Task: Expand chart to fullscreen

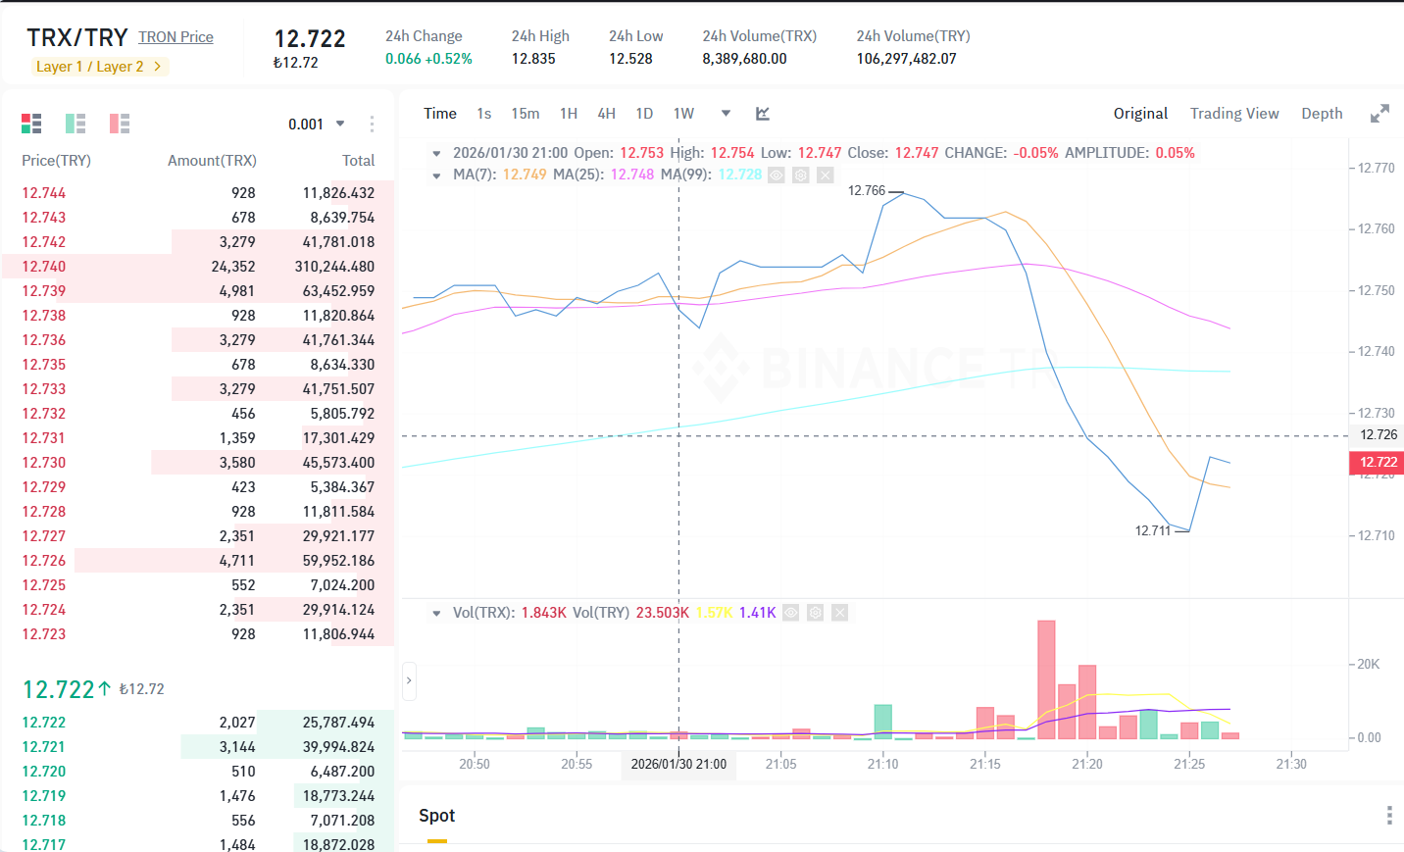Action: coord(1379,114)
